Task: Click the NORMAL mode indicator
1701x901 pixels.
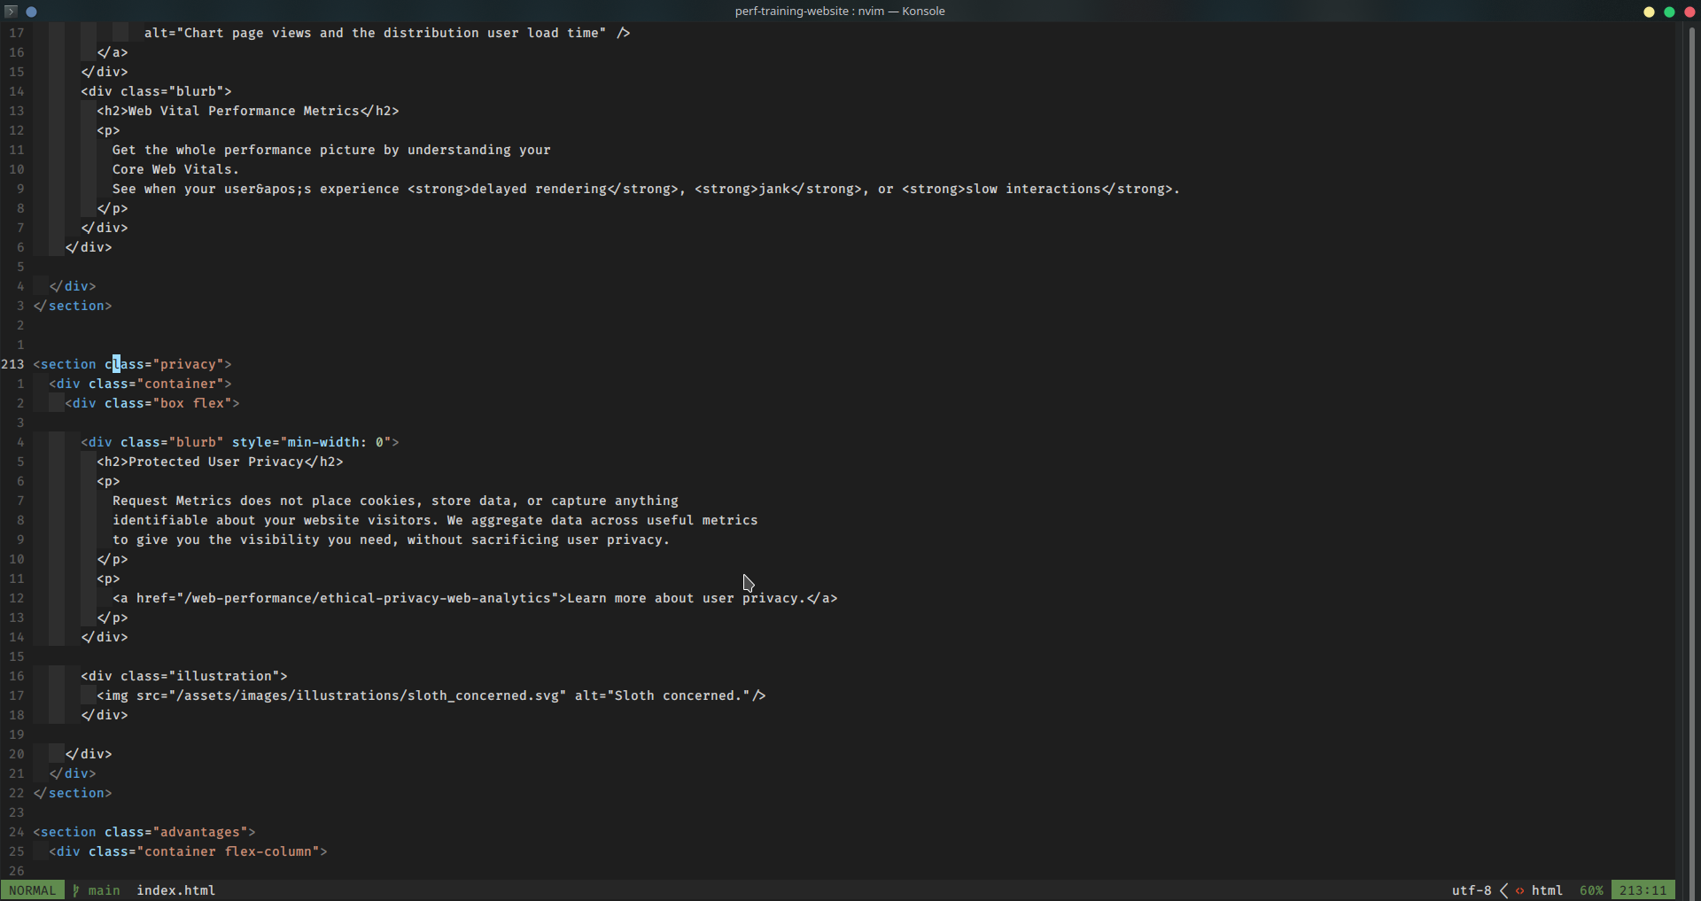Action: (33, 890)
